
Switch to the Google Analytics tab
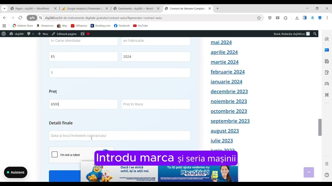[x=85, y=9]
